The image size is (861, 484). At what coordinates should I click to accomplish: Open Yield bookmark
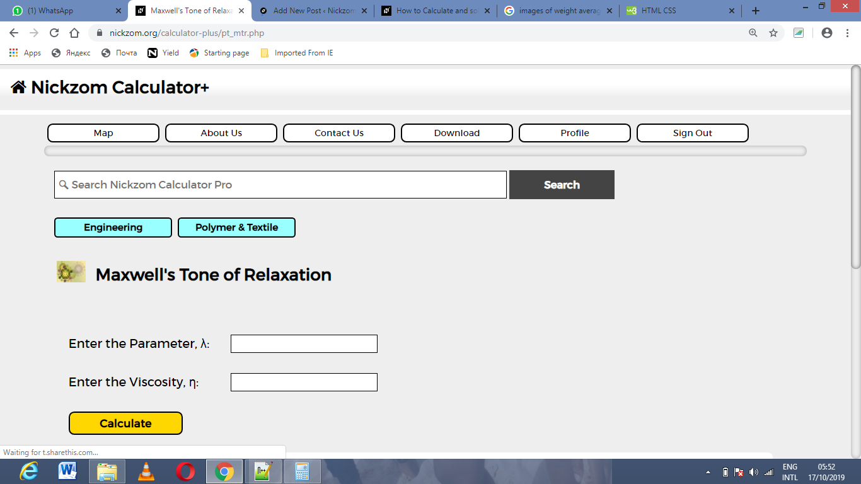[163, 53]
